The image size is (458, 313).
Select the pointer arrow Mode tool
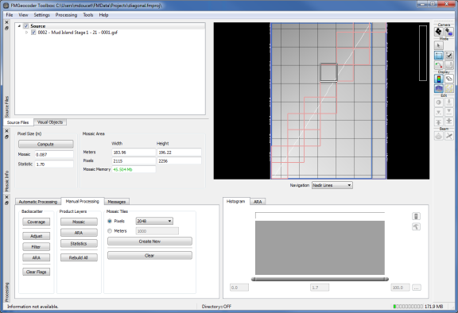coord(438,45)
